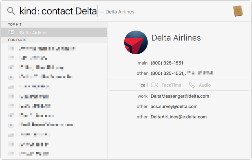
Task: Open the DeltaMessenger@delta.com work email
Action: click(x=180, y=96)
